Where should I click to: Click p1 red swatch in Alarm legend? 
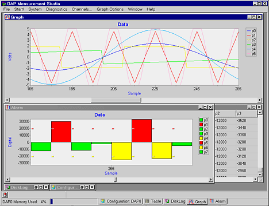[201, 125]
